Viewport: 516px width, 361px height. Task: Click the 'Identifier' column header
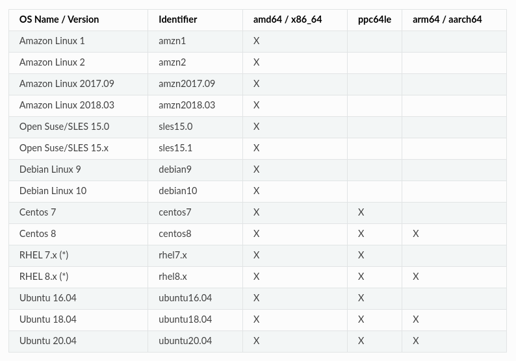click(x=177, y=19)
